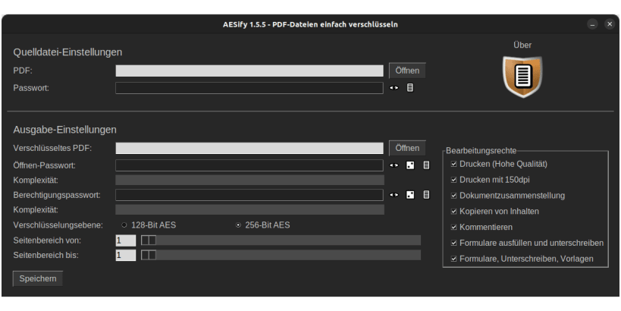Viewport: 621px width, 311px height.
Task: Click the Seitenbereich von number field
Action: (126, 240)
